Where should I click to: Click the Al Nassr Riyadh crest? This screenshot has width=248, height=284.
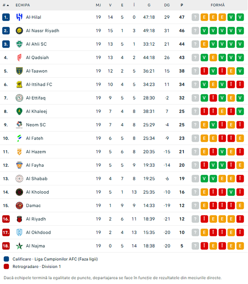19,31
